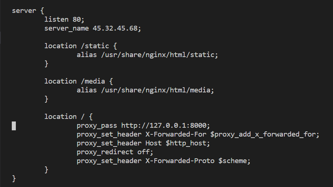Place cursor on 'listen 80;' line
333x187 pixels.
pyautogui.click(x=64, y=20)
